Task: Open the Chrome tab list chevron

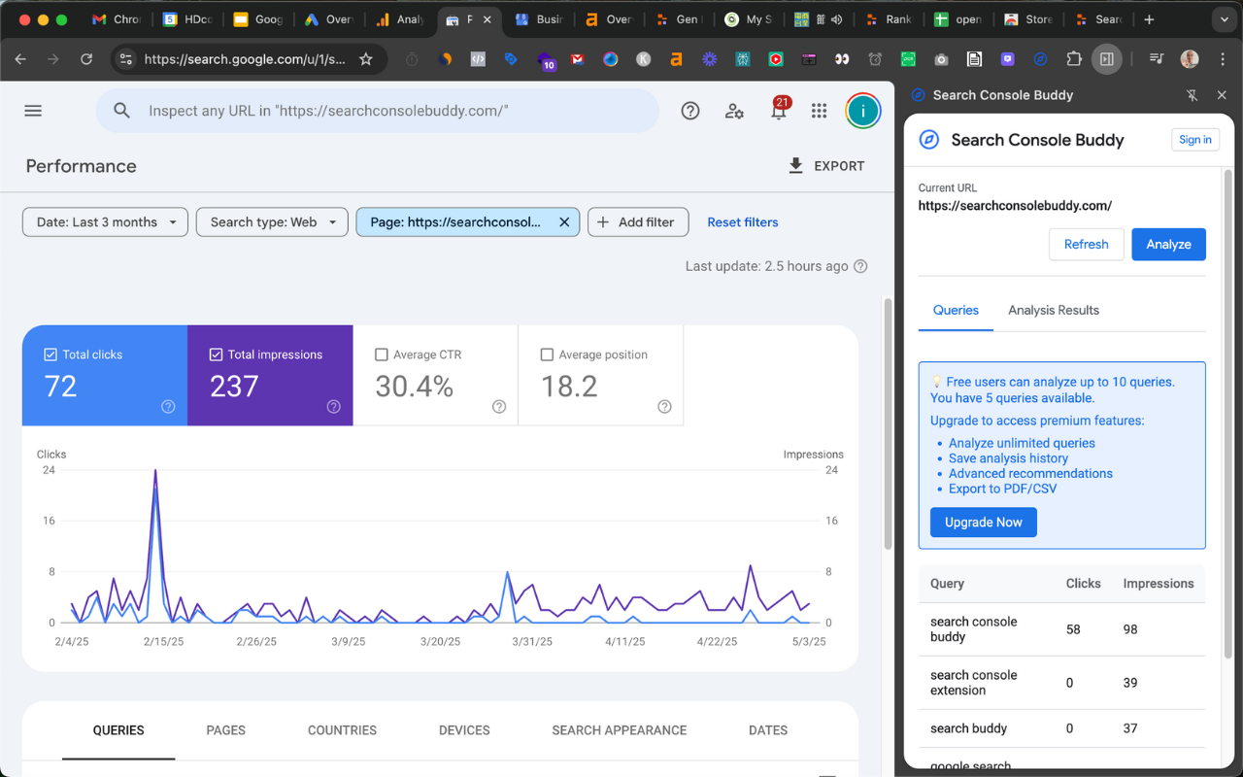Action: pyautogui.click(x=1224, y=19)
